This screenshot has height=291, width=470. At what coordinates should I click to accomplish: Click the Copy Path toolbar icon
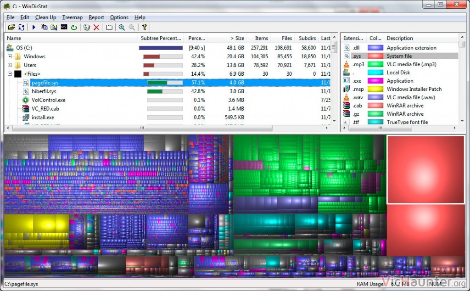(x=44, y=27)
